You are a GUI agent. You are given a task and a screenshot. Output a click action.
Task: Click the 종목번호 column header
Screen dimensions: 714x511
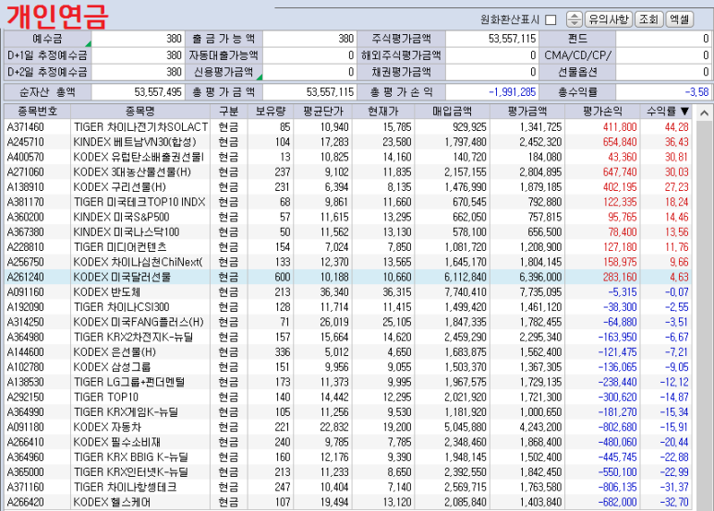tap(37, 111)
